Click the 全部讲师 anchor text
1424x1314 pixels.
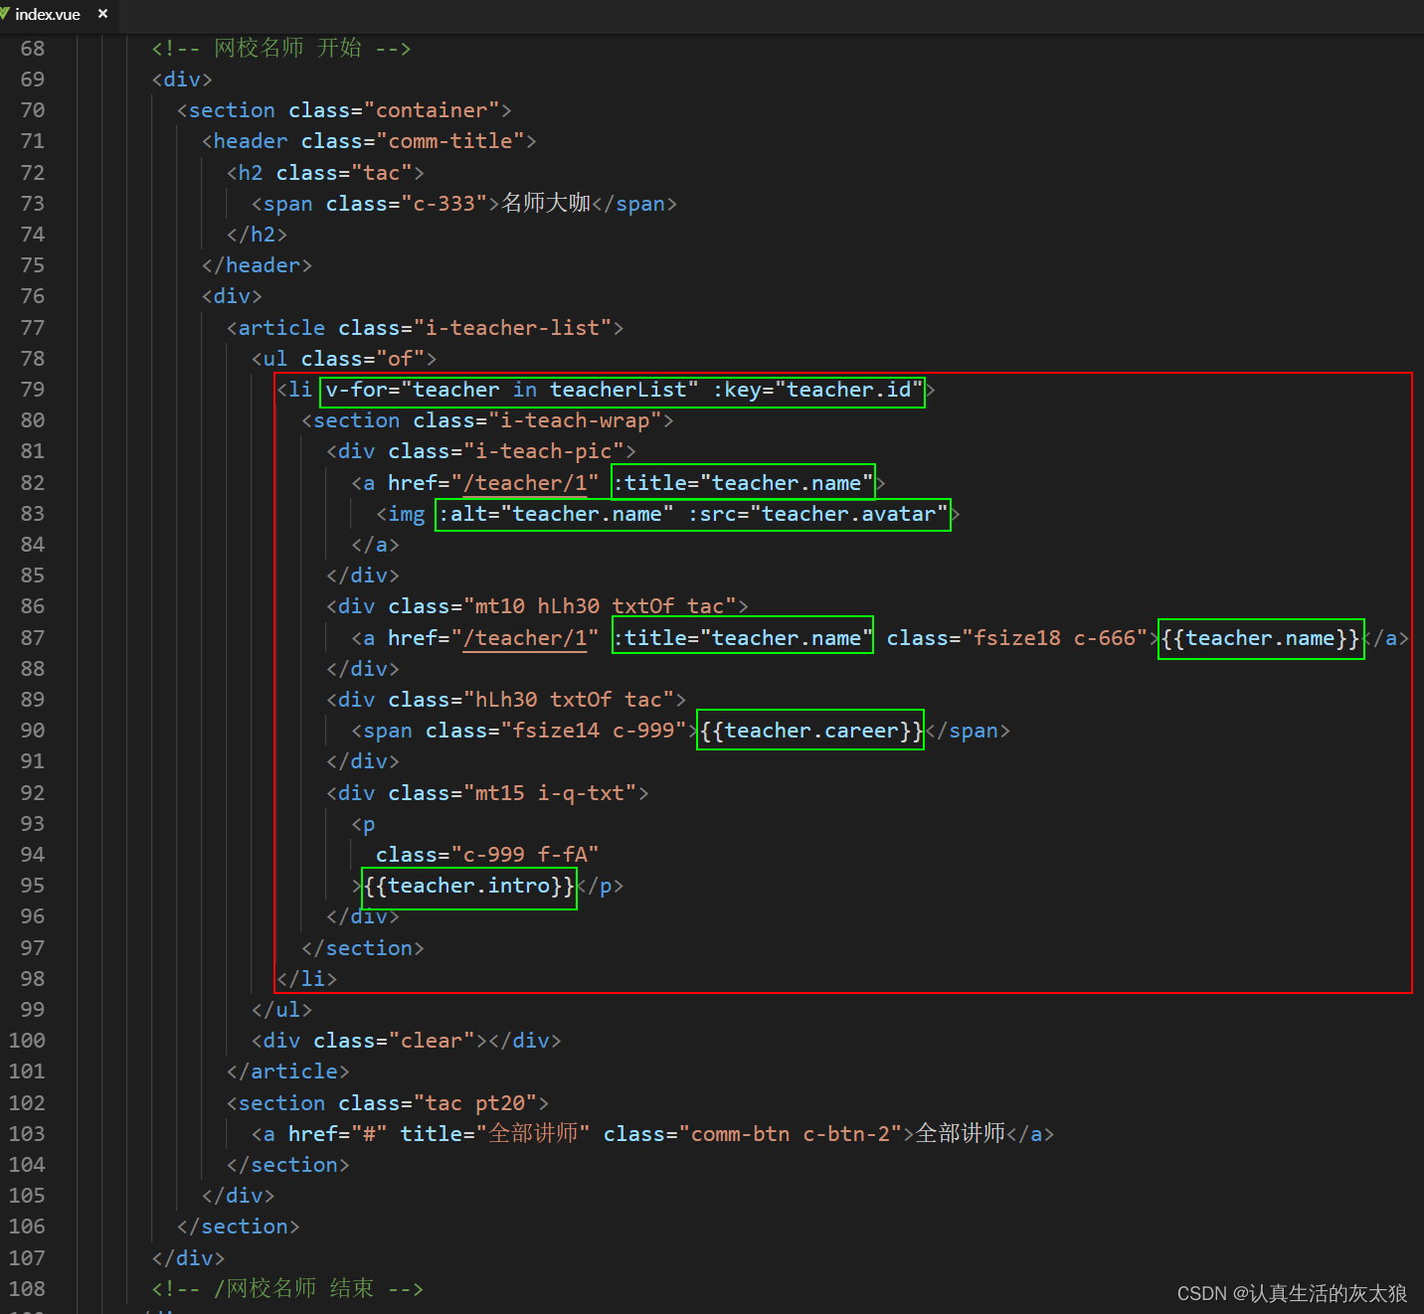point(960,1134)
